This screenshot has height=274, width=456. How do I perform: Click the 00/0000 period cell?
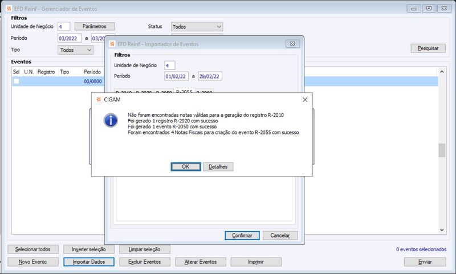click(x=92, y=81)
